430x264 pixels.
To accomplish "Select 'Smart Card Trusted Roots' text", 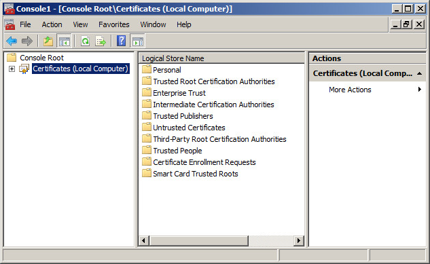I will [196, 174].
